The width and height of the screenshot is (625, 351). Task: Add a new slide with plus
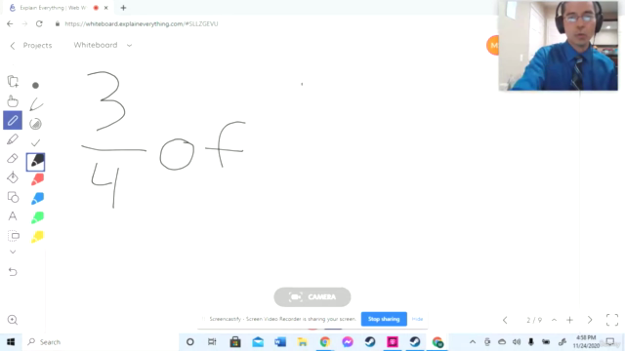(x=569, y=320)
